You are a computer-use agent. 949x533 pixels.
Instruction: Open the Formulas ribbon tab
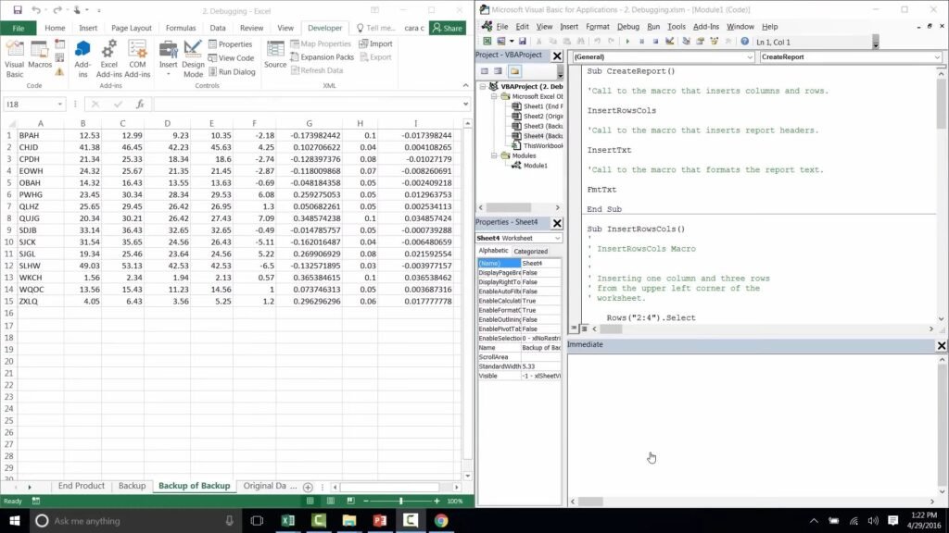click(181, 27)
